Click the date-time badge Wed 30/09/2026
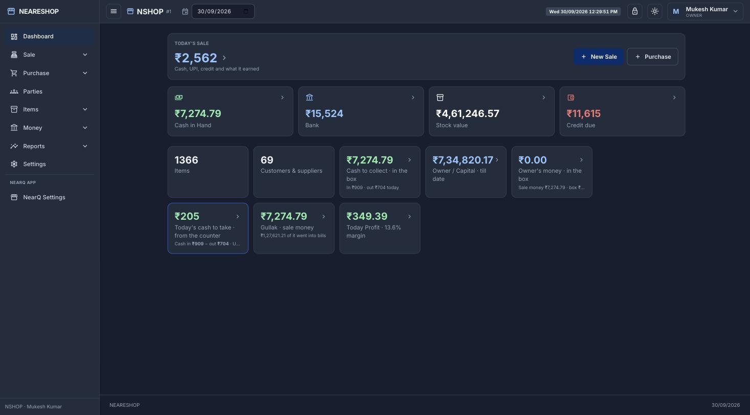Viewport: 750px width, 415px height. click(x=583, y=11)
